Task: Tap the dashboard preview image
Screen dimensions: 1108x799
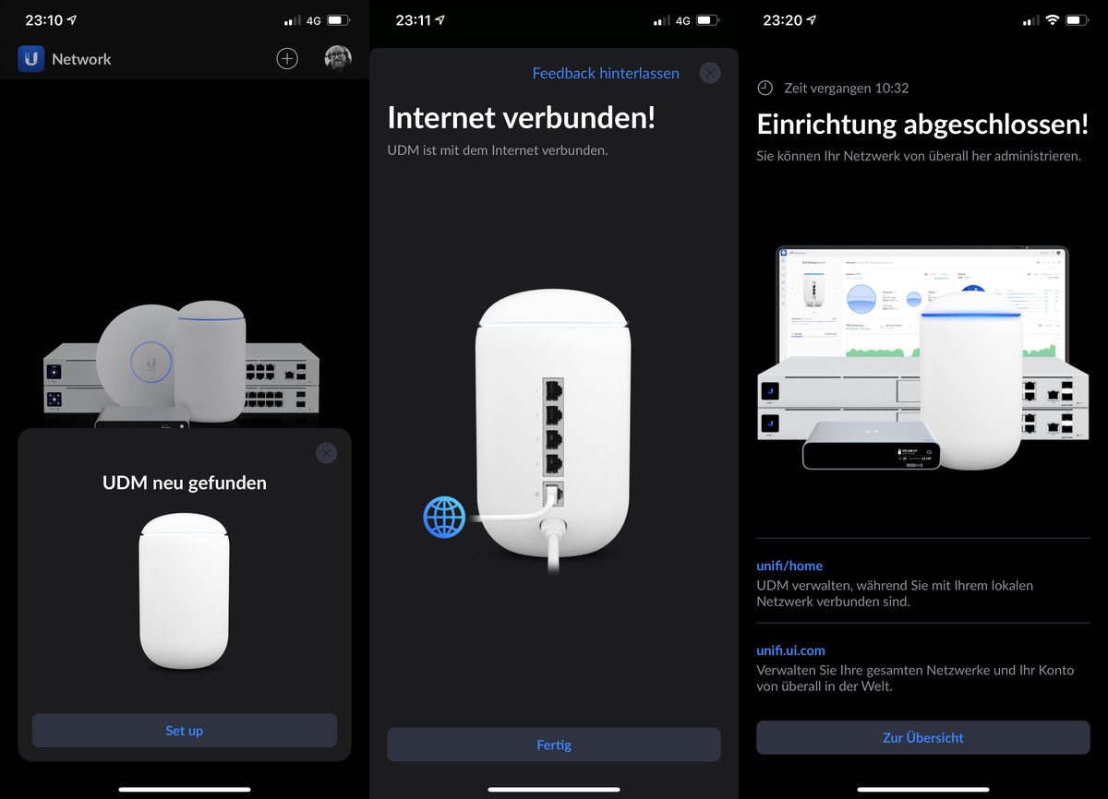Action: coord(922,359)
